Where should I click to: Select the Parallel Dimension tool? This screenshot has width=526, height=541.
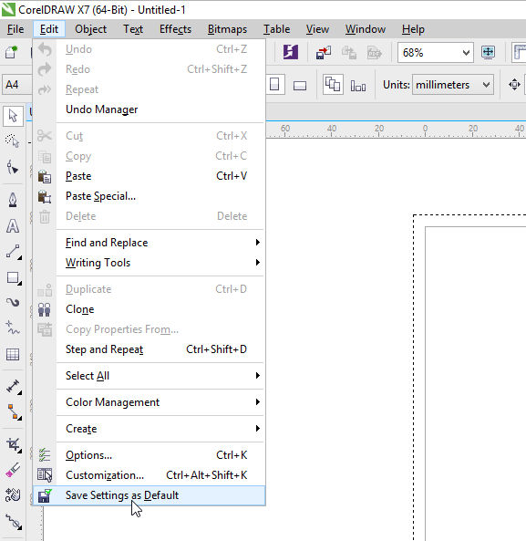point(13,387)
